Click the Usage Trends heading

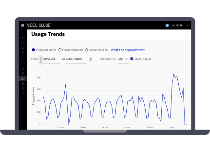coord(48,34)
